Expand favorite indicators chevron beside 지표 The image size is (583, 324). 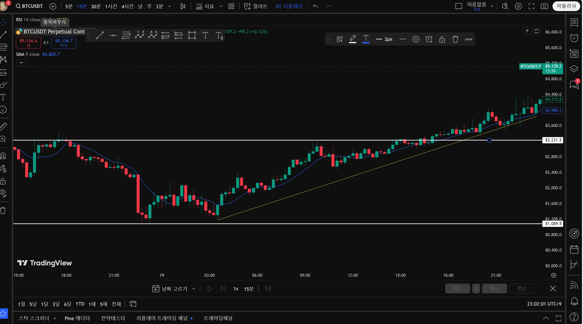(221, 6)
